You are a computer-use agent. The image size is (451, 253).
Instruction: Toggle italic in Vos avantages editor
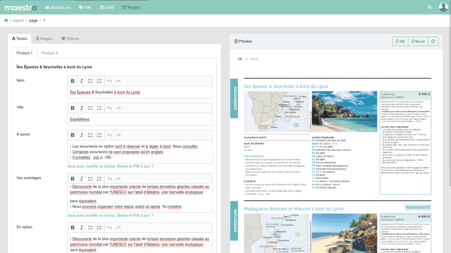pyautogui.click(x=82, y=179)
